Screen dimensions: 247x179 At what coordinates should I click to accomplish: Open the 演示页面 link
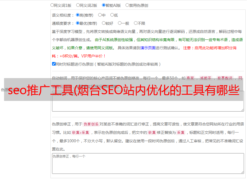[148, 48]
